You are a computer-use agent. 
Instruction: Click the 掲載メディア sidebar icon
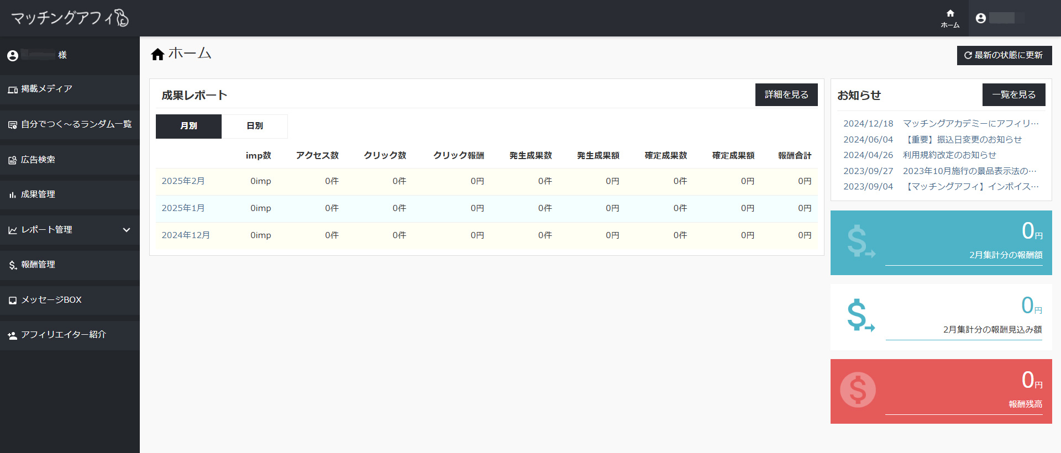[x=12, y=89]
